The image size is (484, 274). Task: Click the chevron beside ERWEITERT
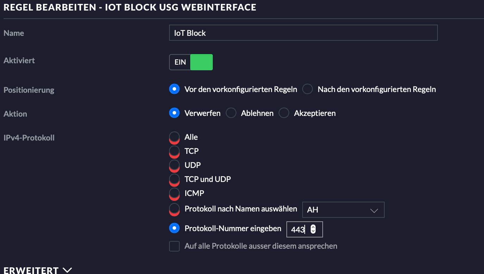(x=67, y=270)
